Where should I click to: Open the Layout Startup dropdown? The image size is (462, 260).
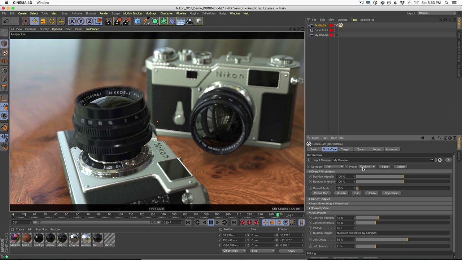tap(437, 13)
